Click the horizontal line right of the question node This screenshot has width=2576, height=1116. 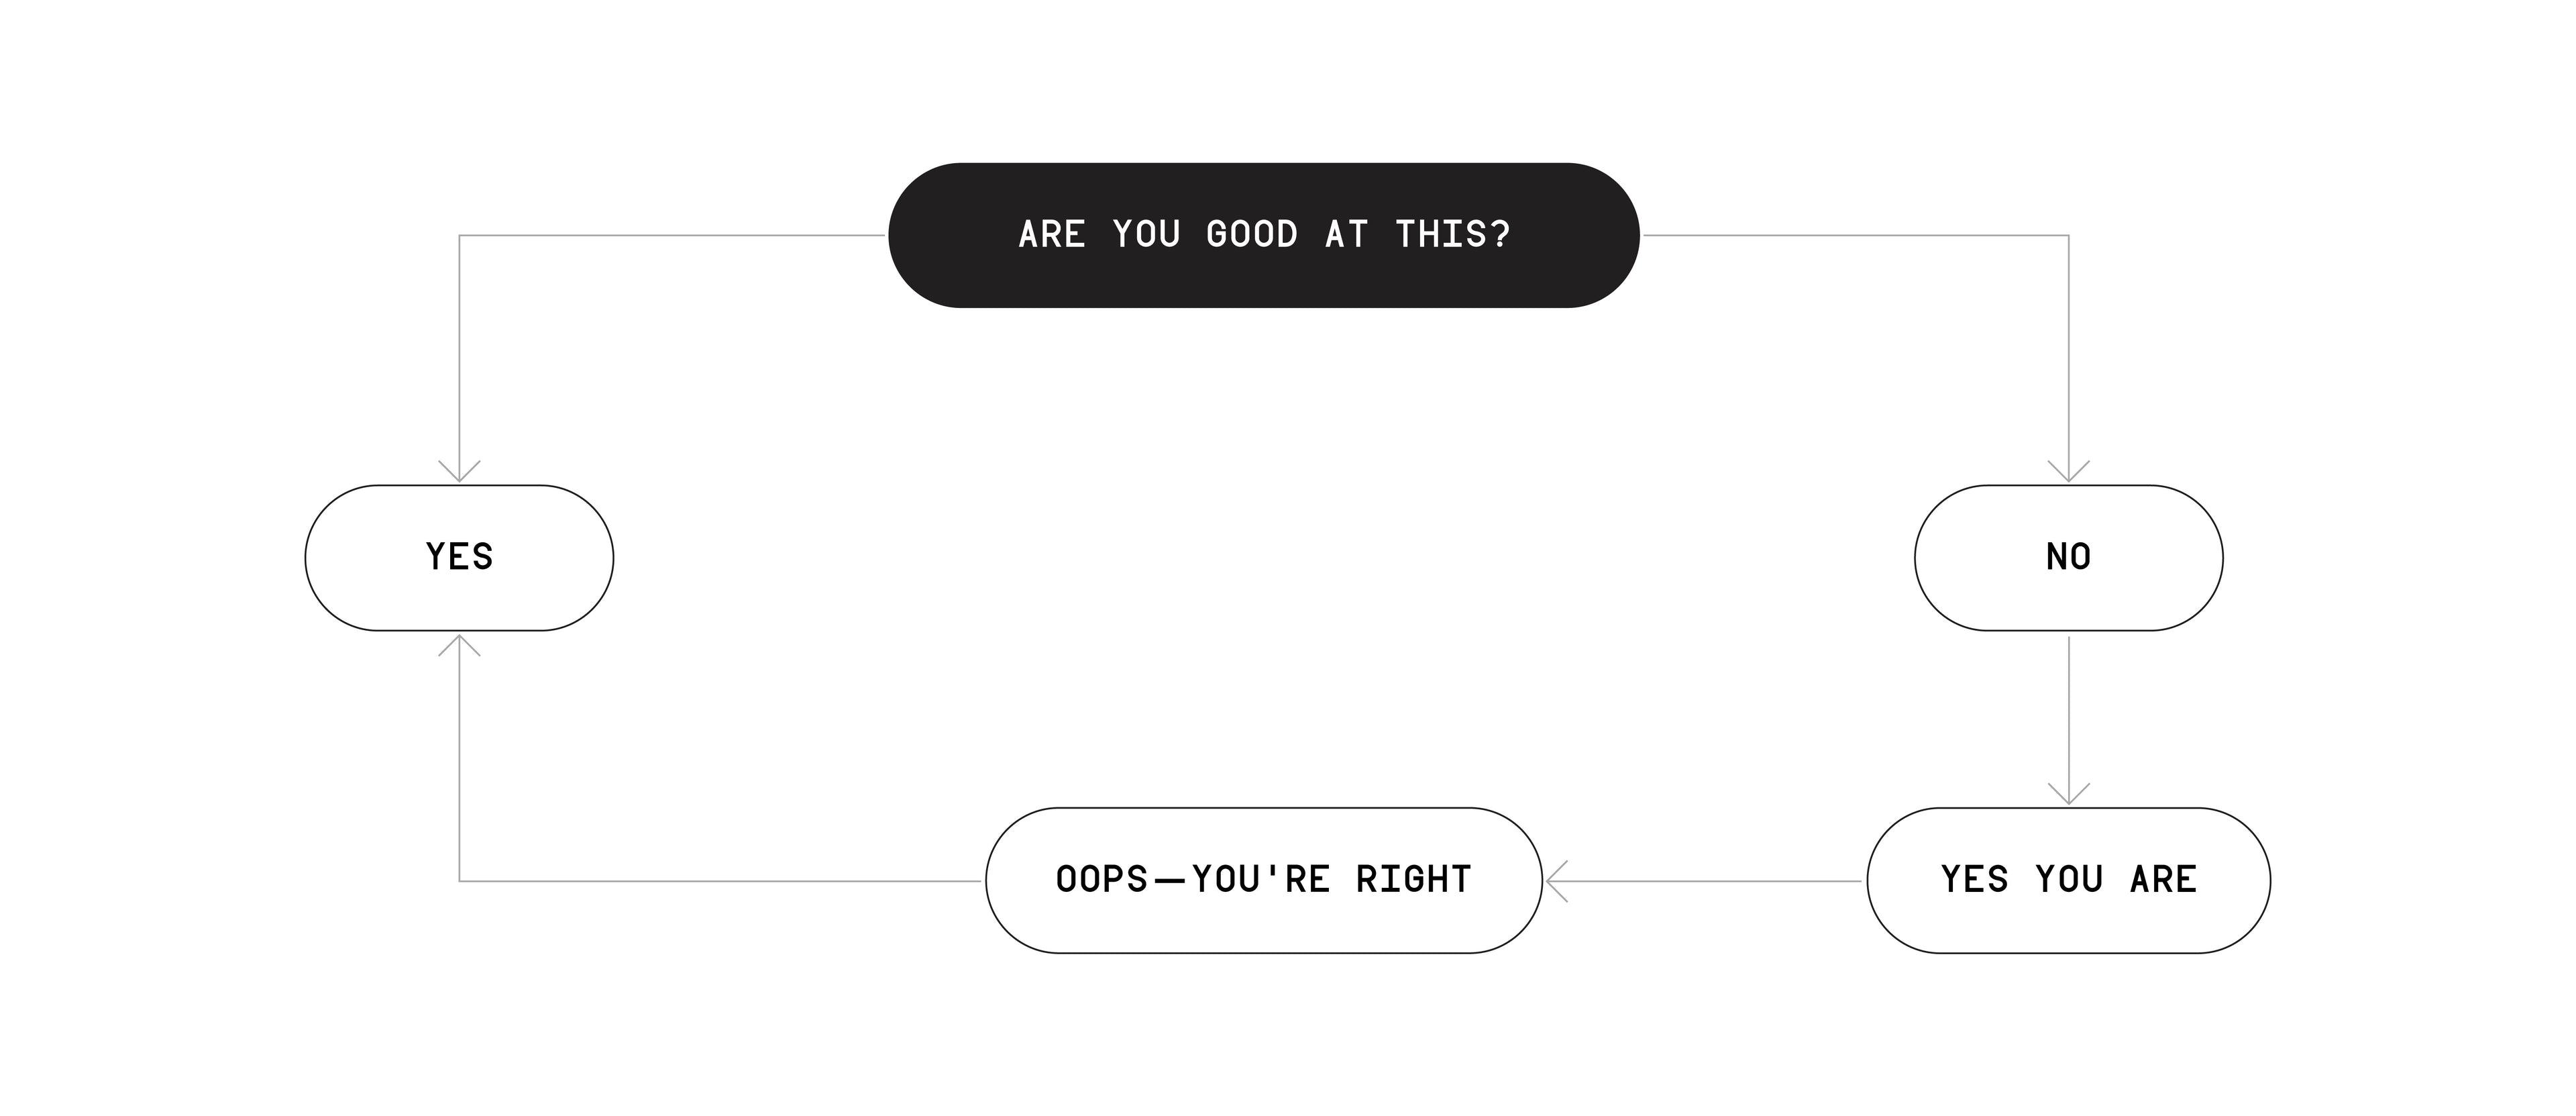[1855, 236]
